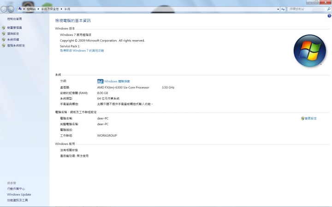Open the Windows 體驗指數 link
This screenshot has height=207, width=332.
click(117, 81)
